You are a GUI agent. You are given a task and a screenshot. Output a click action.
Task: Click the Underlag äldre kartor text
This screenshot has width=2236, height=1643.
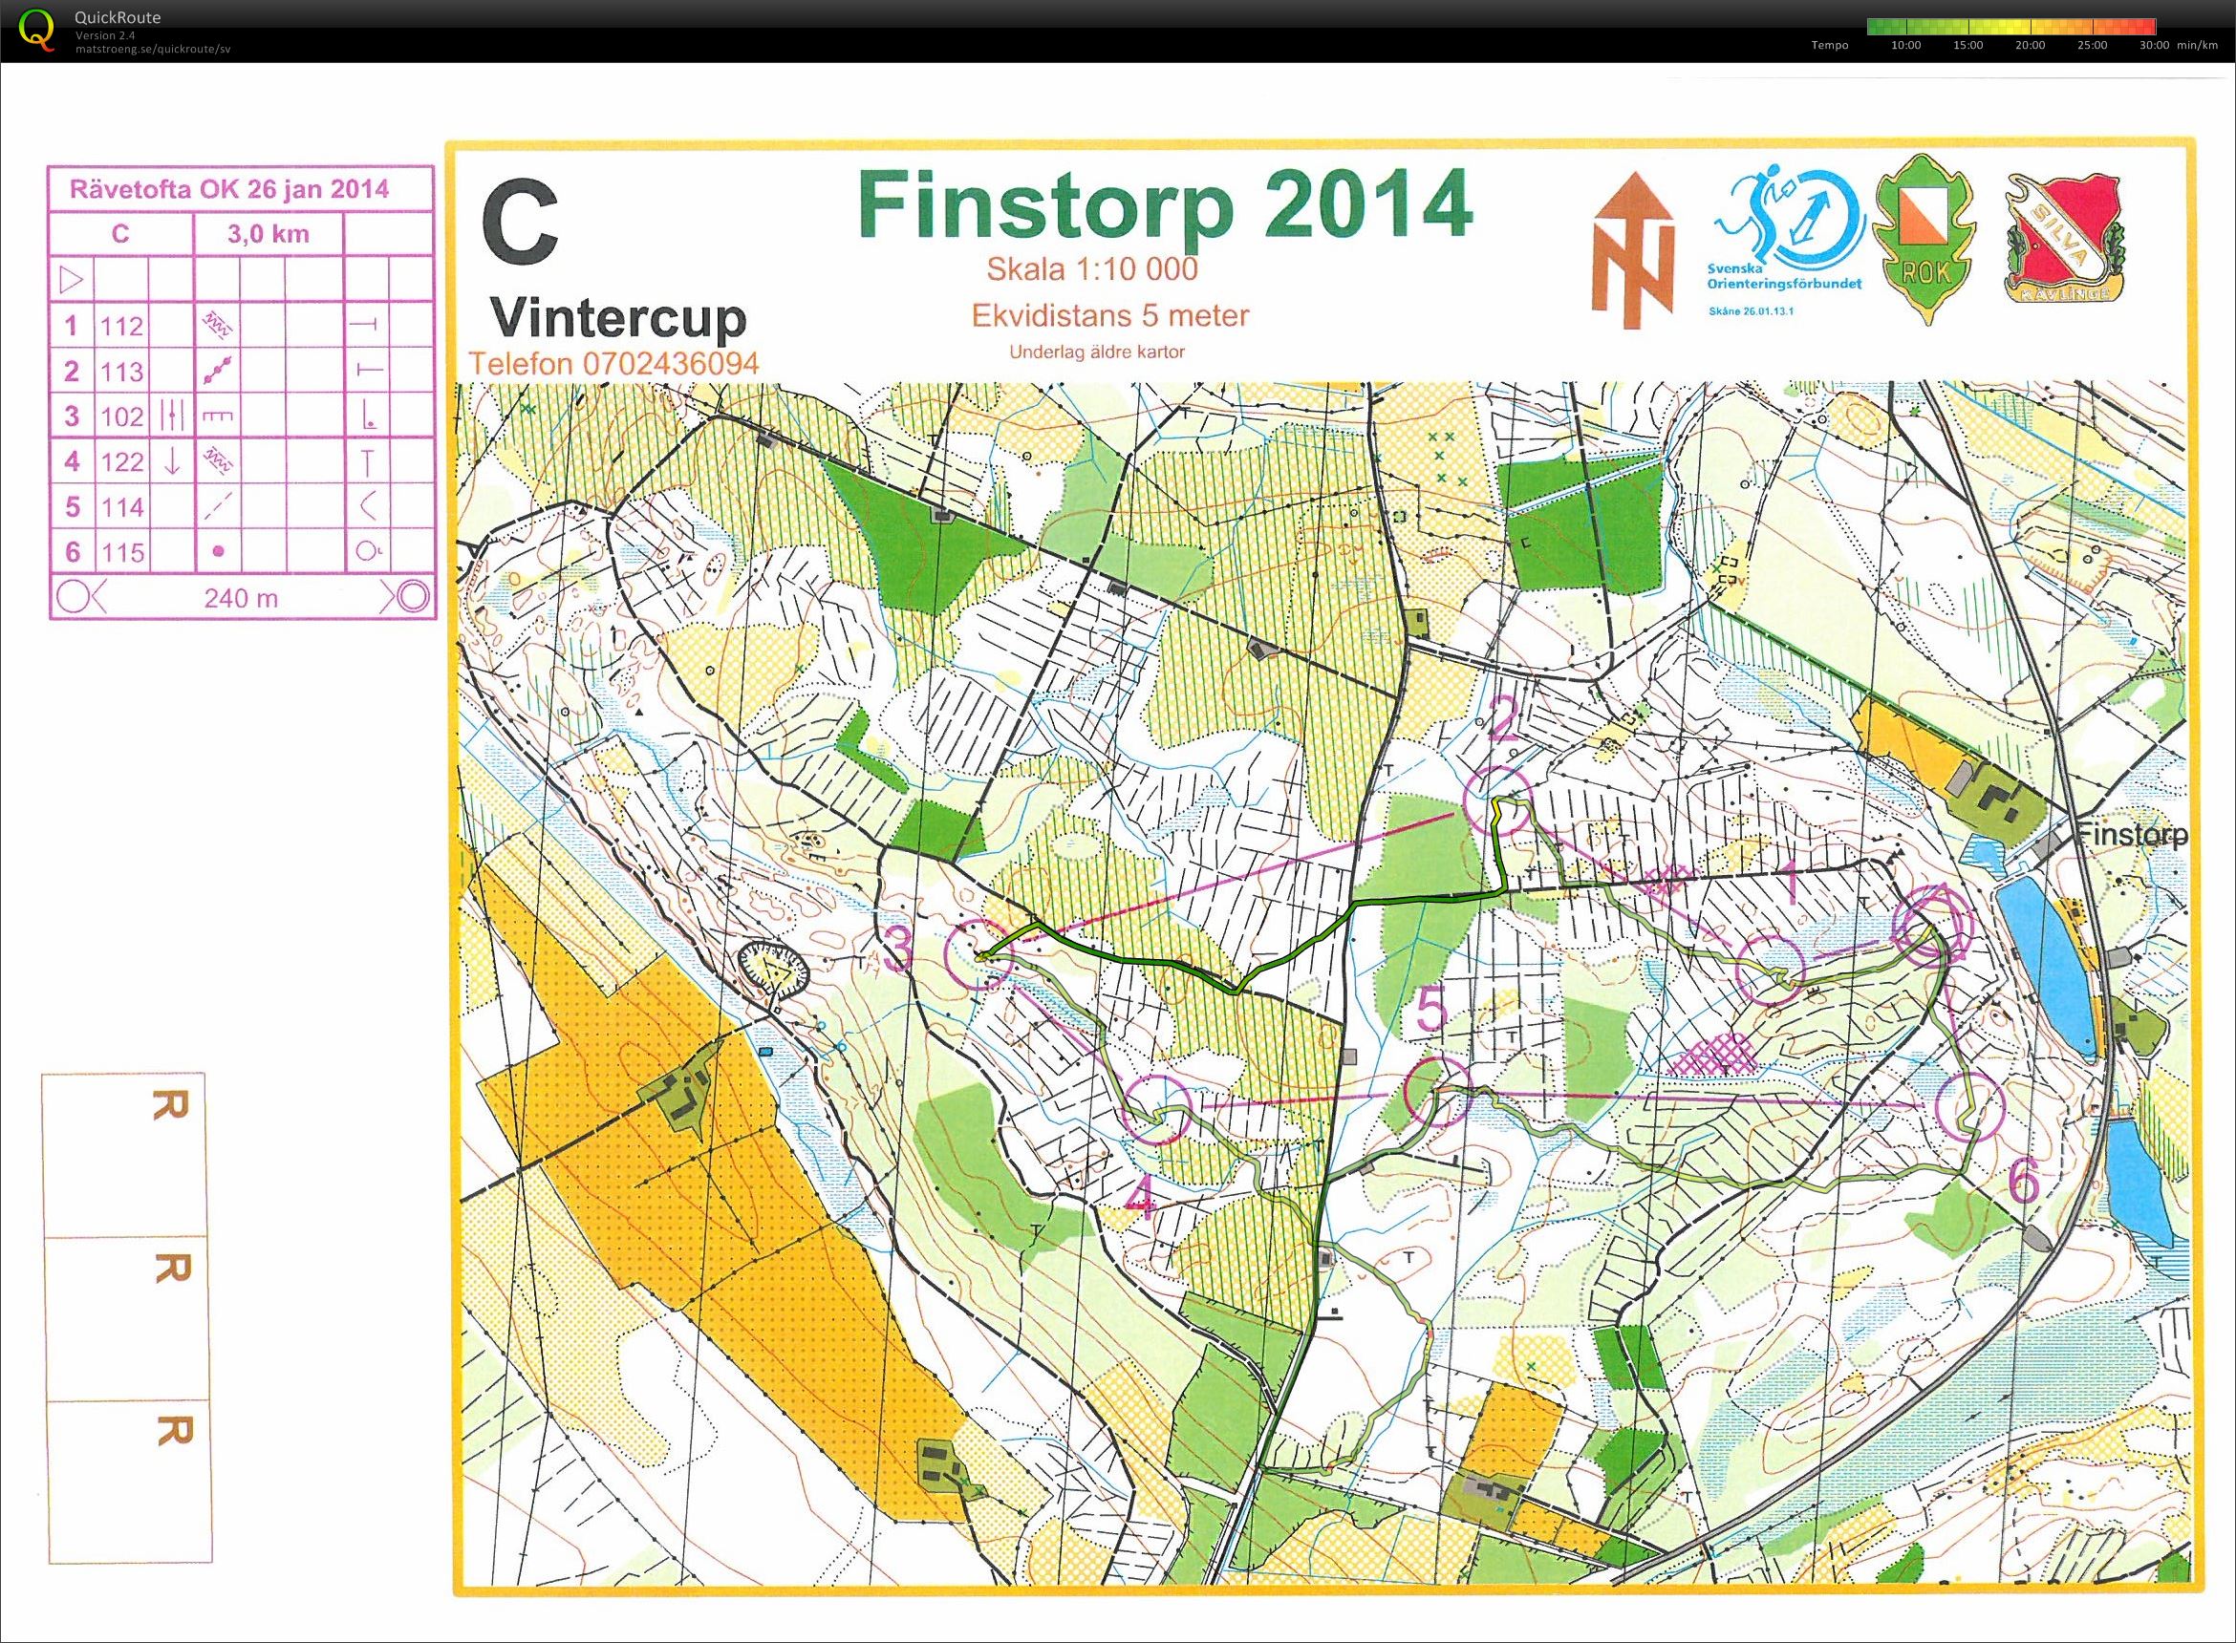pyautogui.click(x=1096, y=352)
